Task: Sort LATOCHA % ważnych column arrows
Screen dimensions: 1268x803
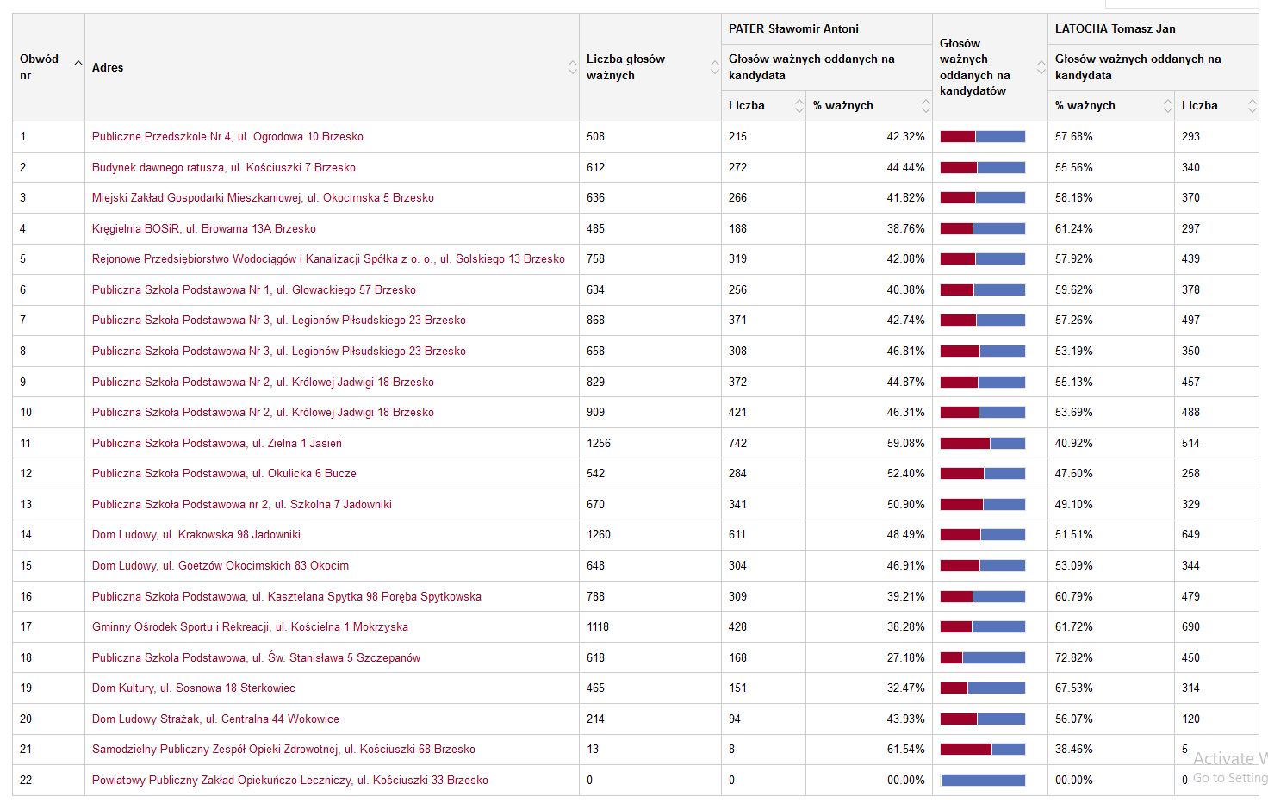Action: pos(1167,106)
